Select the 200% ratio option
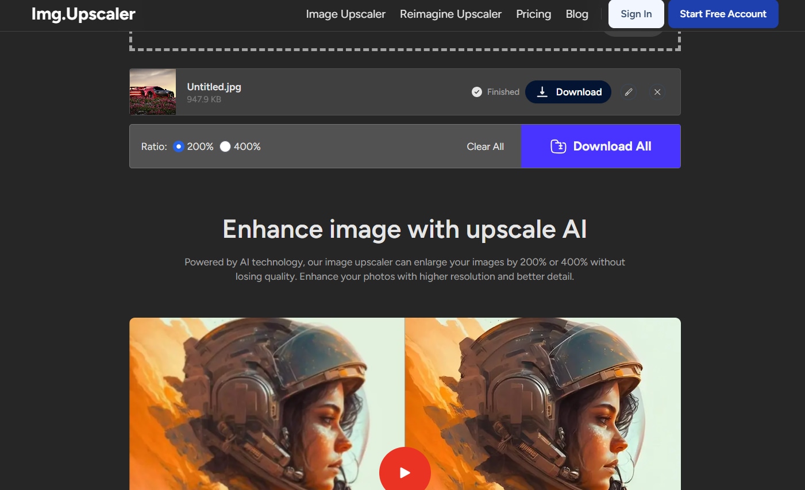 pos(179,146)
